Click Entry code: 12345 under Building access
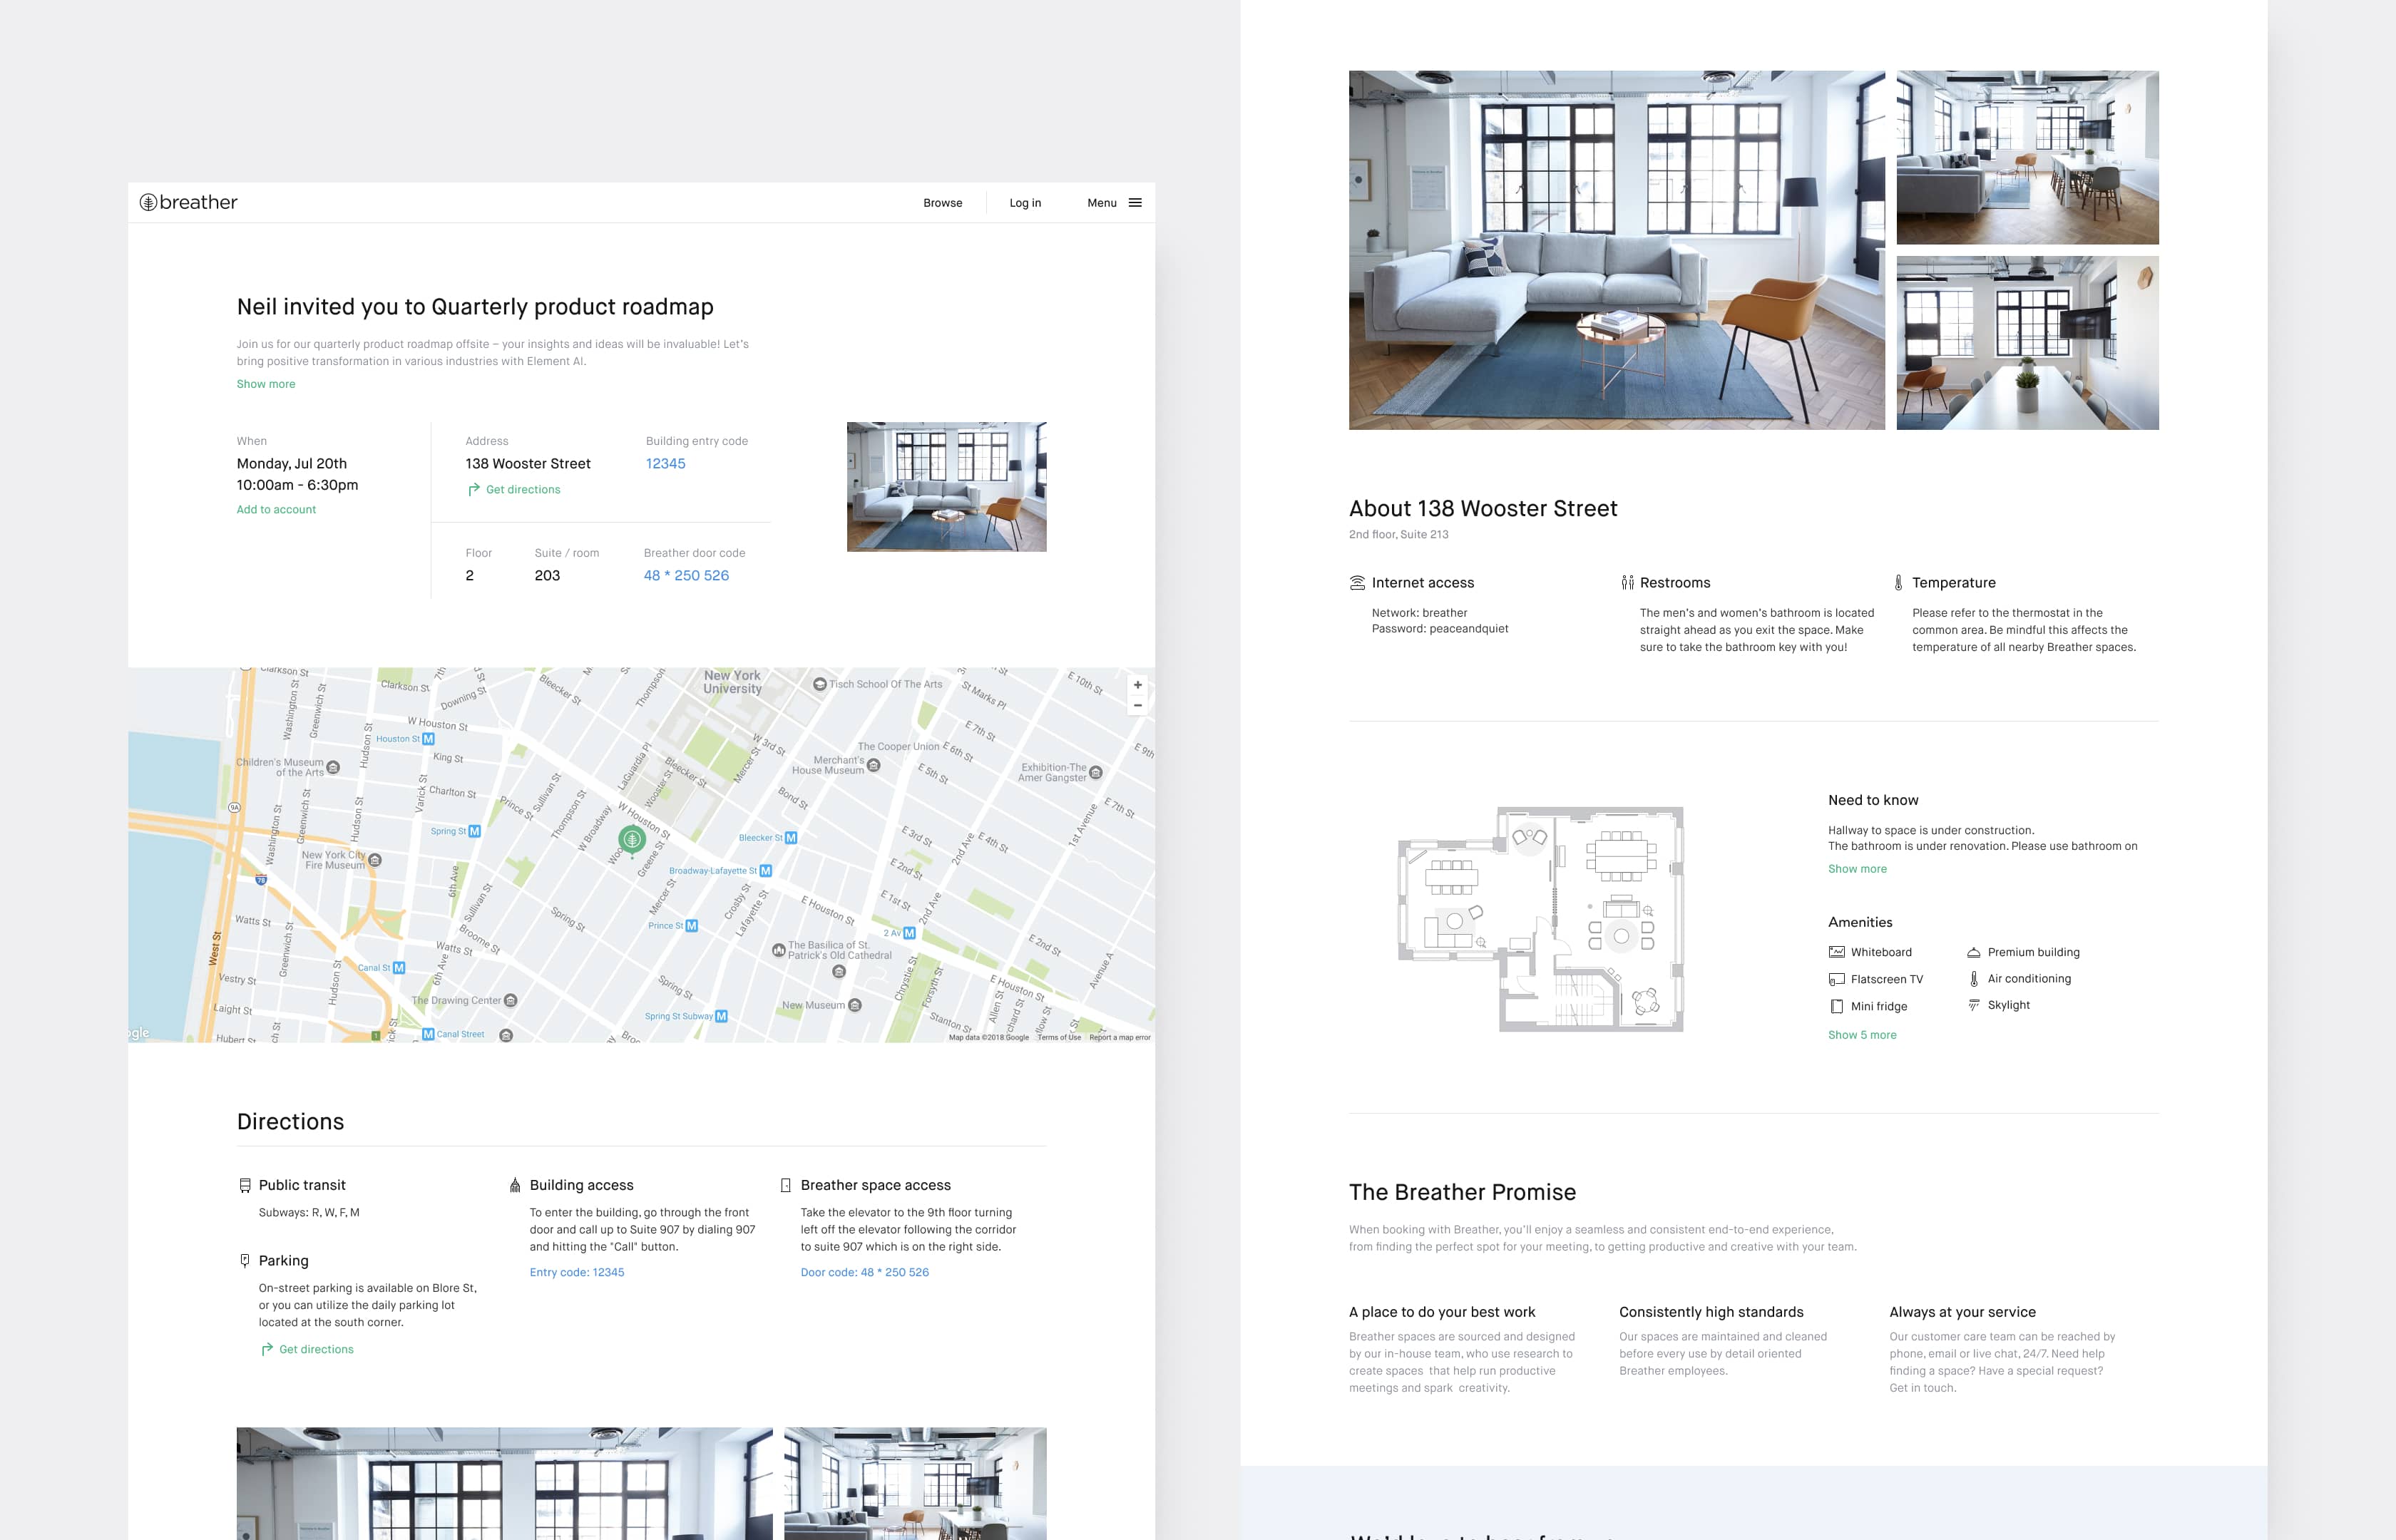The width and height of the screenshot is (2396, 1540). pos(577,1273)
